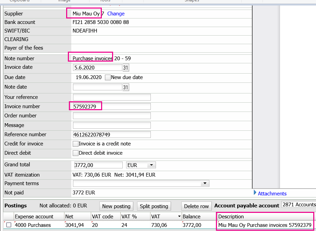Screen dimensions: 316x231
Task: Enable the Direct debit invoice checkbox
Action: pos(76,153)
